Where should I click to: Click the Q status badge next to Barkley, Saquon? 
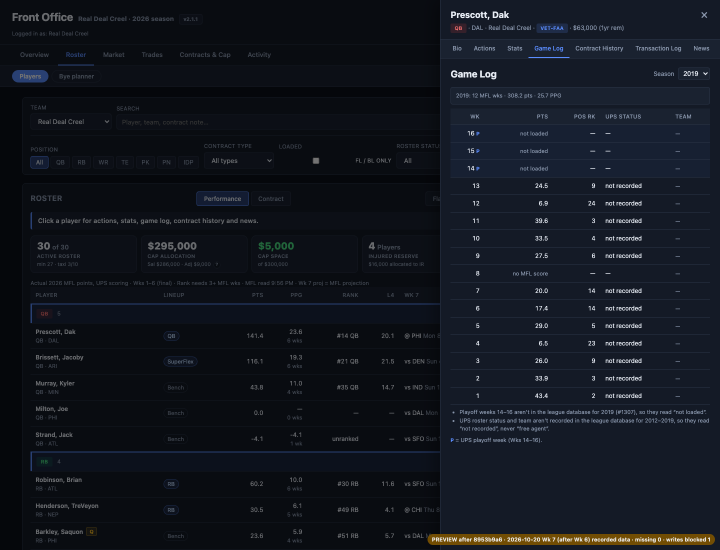[91, 531]
